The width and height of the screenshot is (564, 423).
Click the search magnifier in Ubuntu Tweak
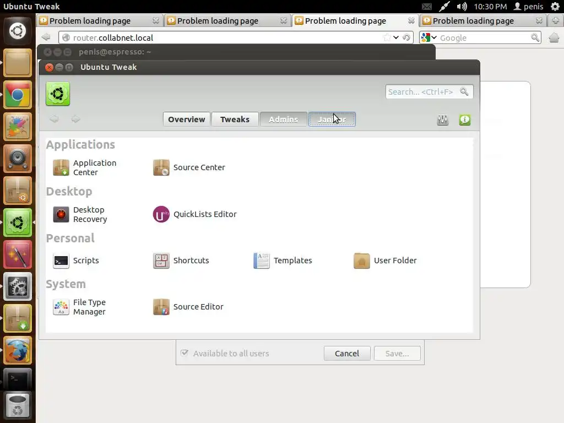(x=464, y=92)
